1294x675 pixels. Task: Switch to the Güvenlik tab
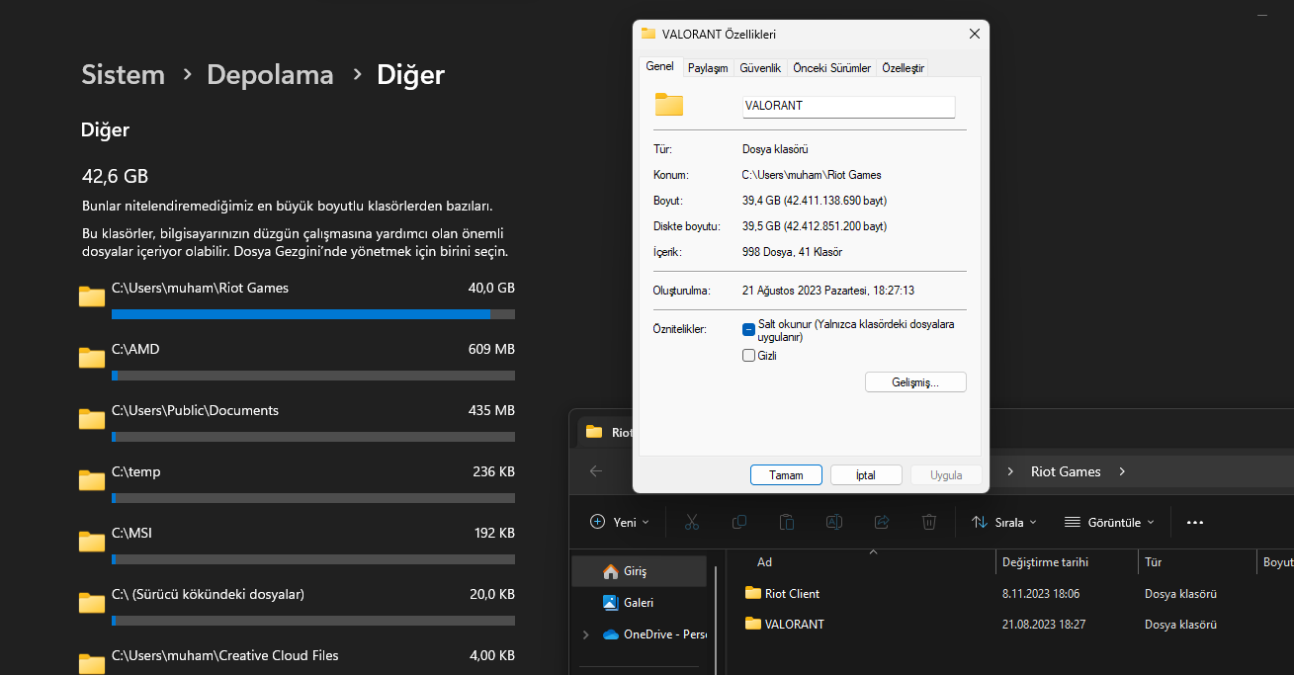[760, 68]
